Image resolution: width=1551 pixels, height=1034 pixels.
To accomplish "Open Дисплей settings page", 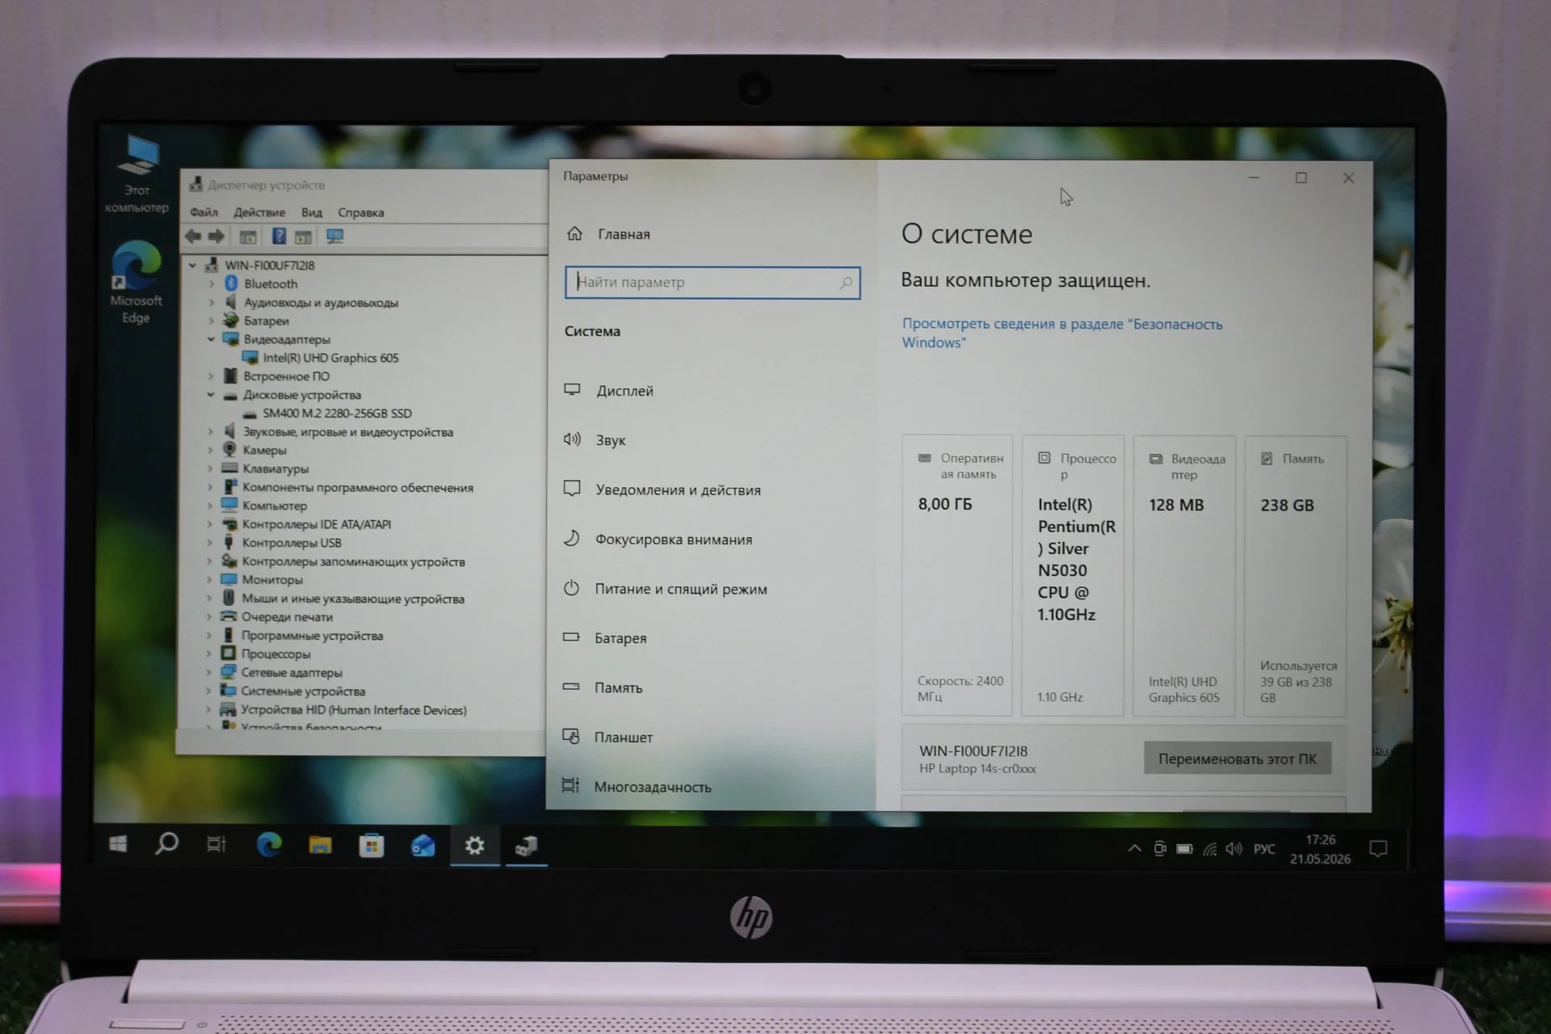I will pos(624,391).
